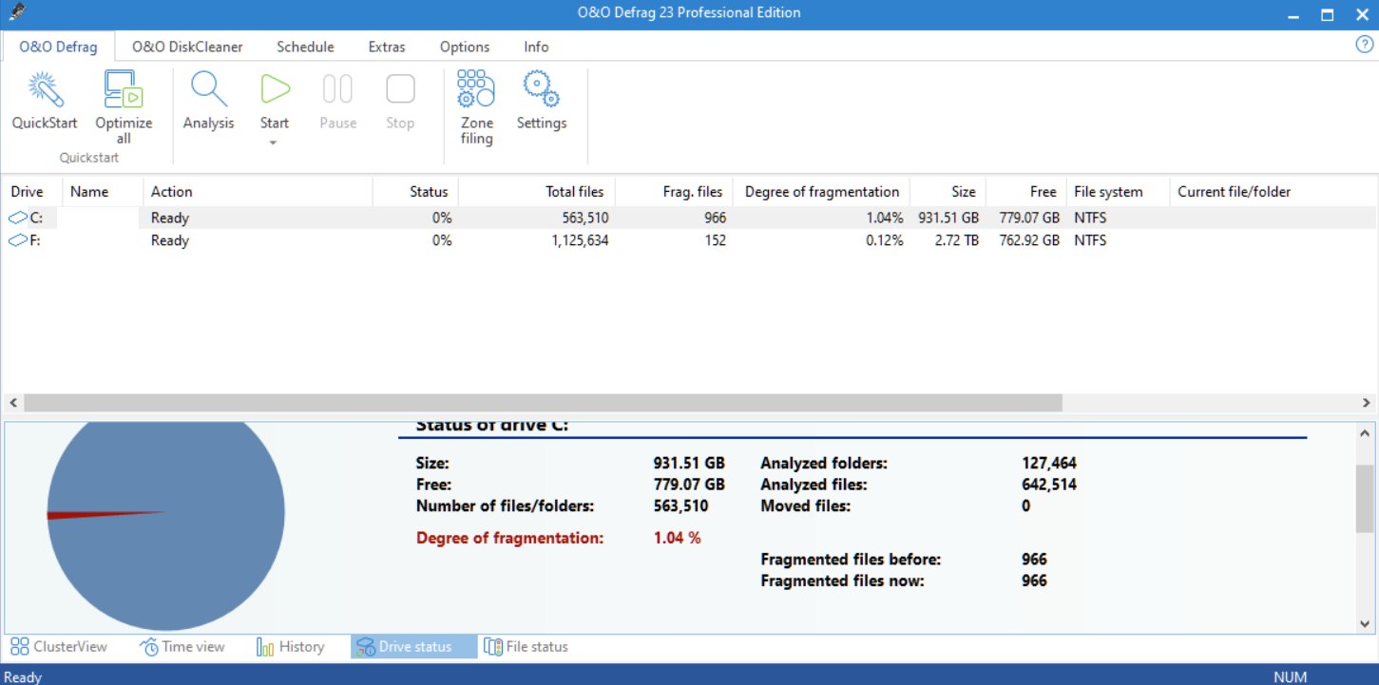
Task: Run Analysis with the magnifier icon
Action: pos(208,90)
